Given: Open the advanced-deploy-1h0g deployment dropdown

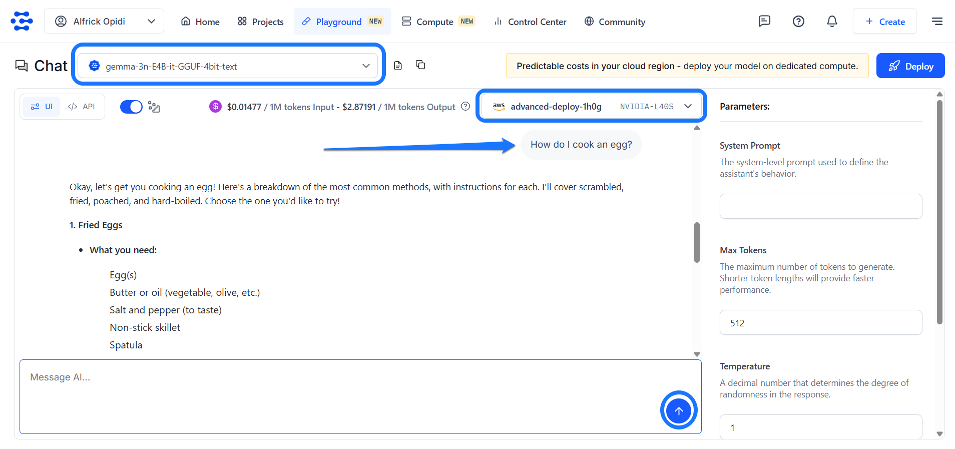Looking at the screenshot, I should coord(592,106).
